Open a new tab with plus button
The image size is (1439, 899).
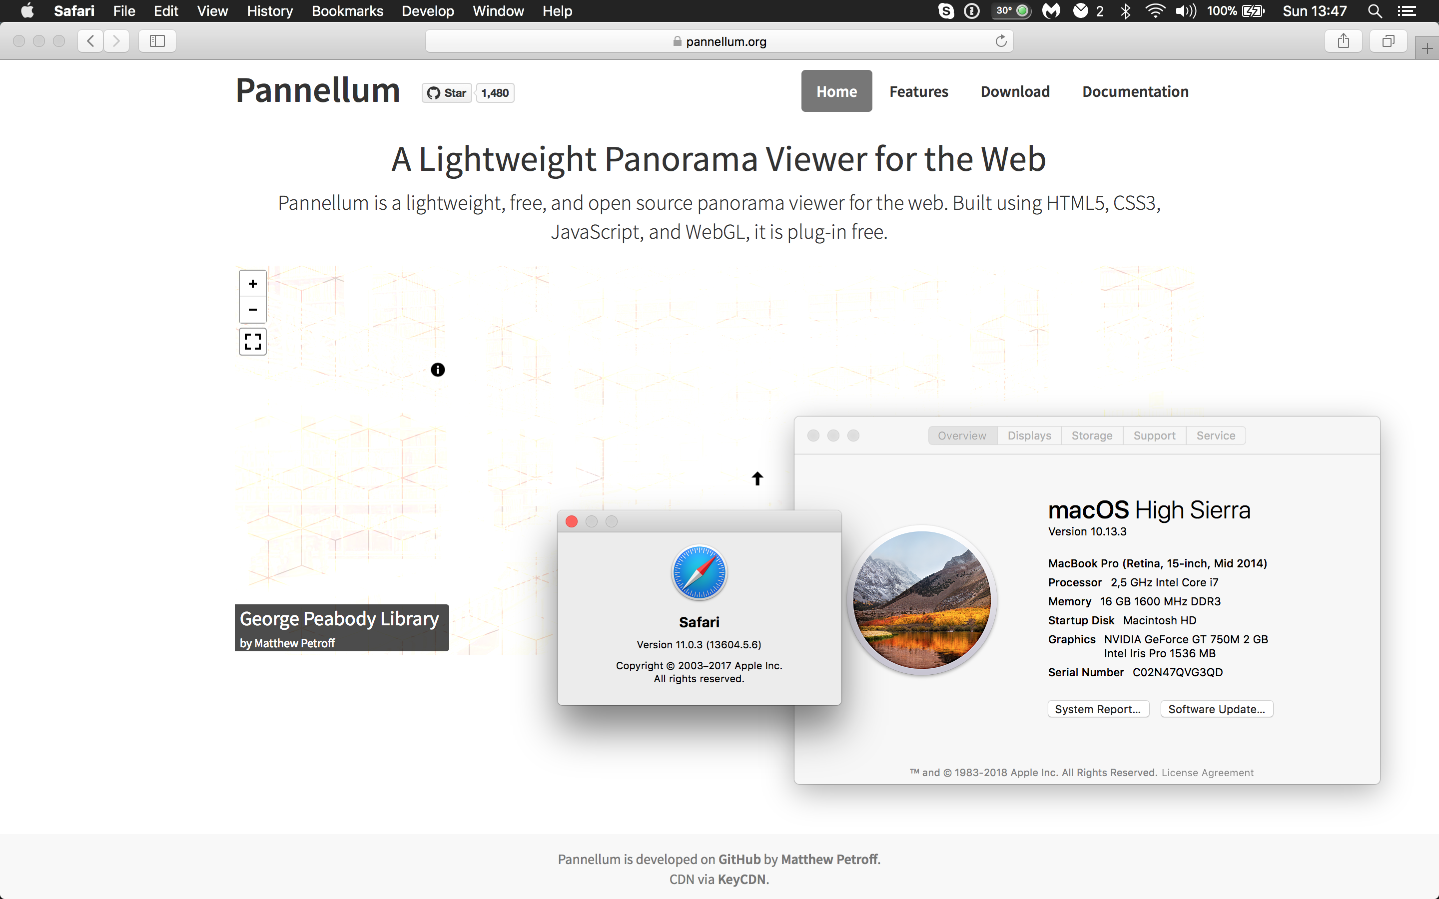point(1427,48)
